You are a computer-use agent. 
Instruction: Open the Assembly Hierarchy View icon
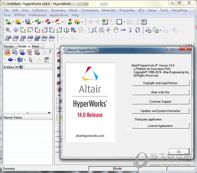pos(15,52)
